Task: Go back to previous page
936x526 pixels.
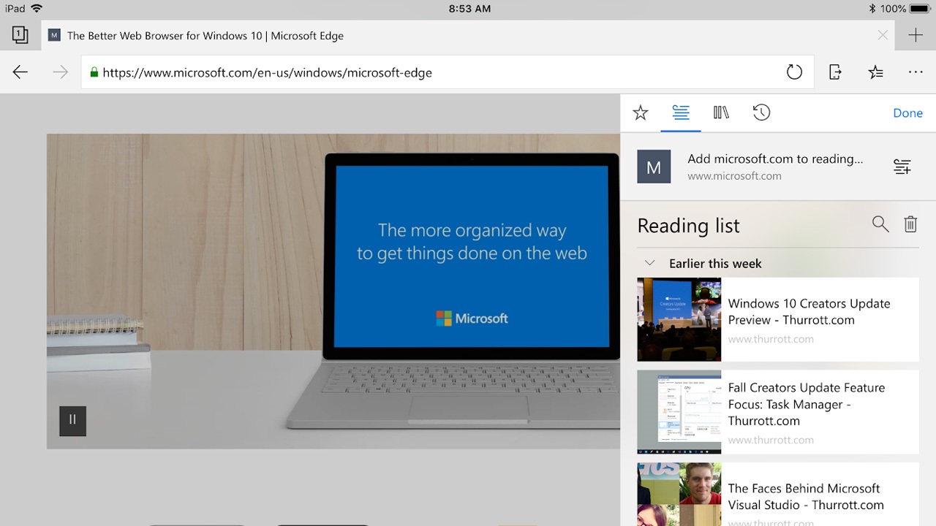Action: click(20, 72)
